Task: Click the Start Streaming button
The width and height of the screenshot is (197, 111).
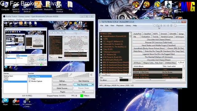Action: [84, 81]
